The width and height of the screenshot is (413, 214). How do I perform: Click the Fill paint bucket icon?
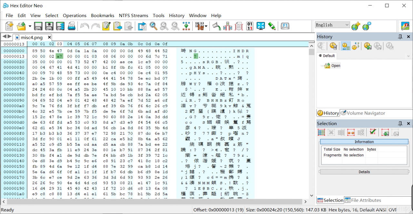point(217,26)
